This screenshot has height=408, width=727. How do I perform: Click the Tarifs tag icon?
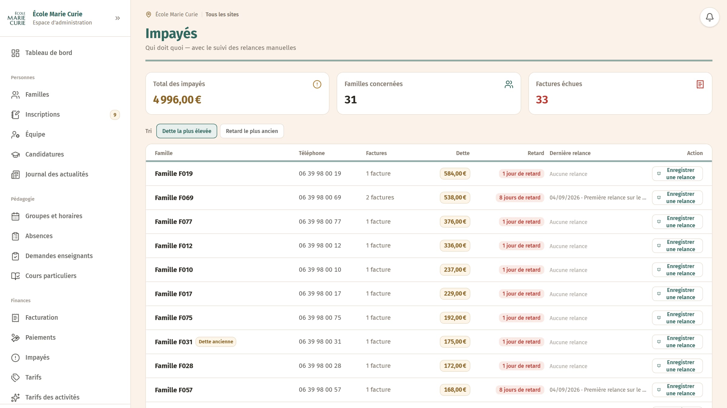[x=15, y=377]
